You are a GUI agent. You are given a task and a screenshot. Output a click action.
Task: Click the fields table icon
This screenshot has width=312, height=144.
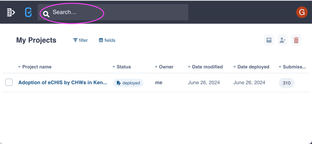point(101,40)
